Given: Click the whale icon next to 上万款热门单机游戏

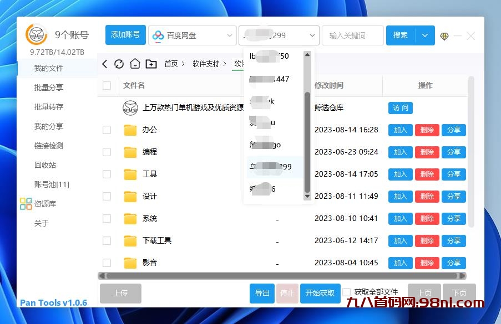Looking at the screenshot, I should (x=130, y=108).
